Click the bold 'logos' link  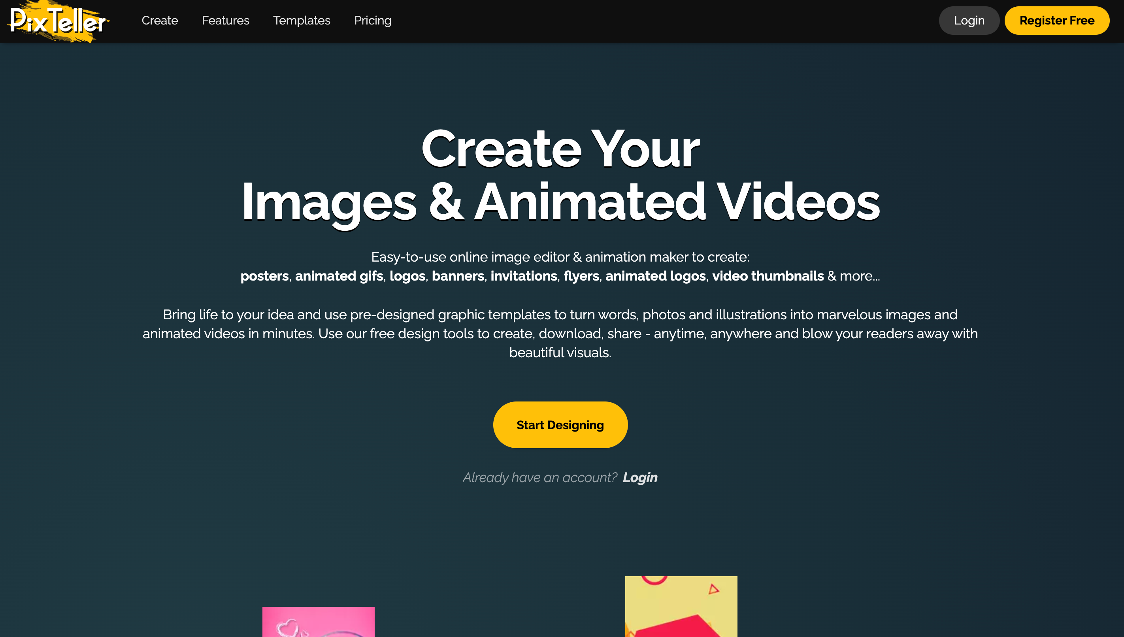407,276
